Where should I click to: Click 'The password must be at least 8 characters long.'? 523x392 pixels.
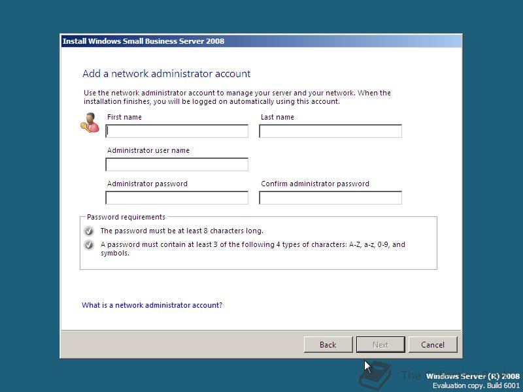point(182,231)
